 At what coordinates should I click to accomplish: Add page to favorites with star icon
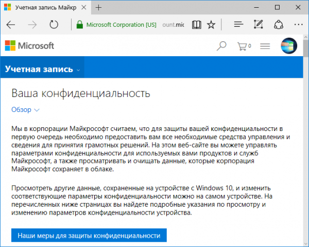(x=211, y=25)
